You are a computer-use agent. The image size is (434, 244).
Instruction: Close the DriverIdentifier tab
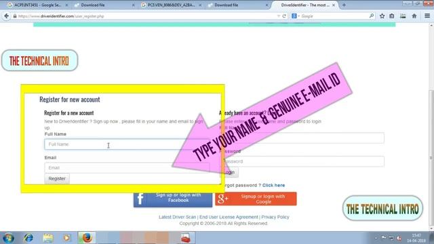coord(334,5)
